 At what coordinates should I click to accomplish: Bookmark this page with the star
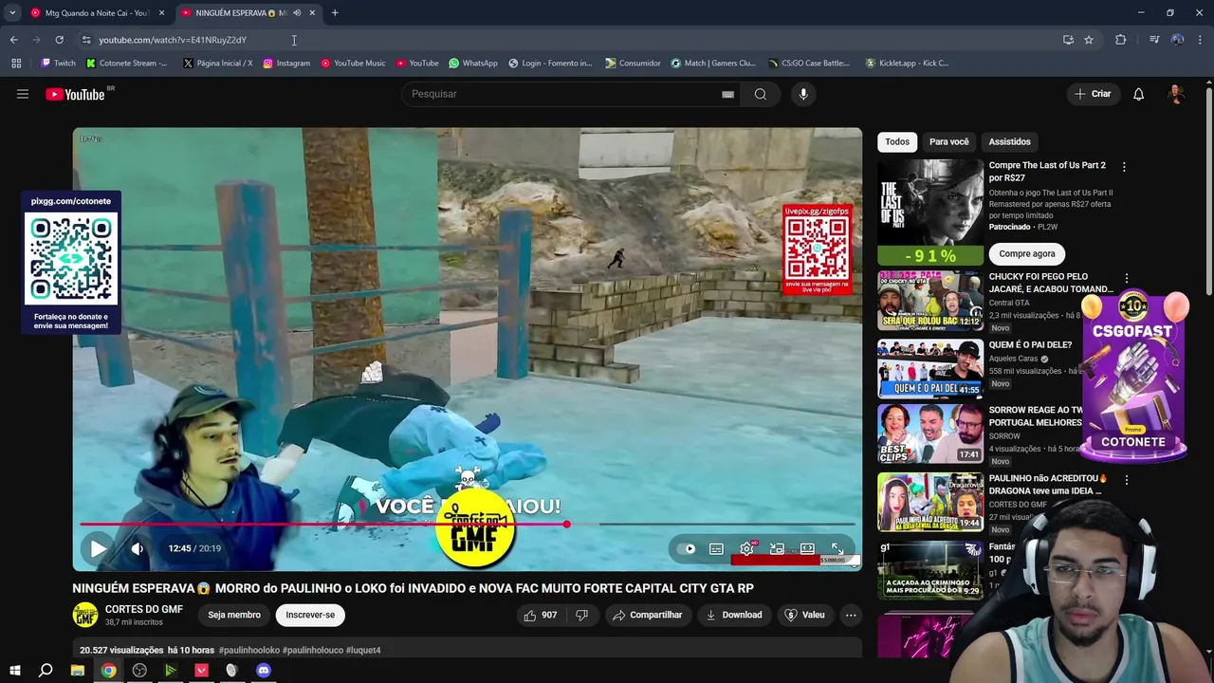[x=1089, y=40]
